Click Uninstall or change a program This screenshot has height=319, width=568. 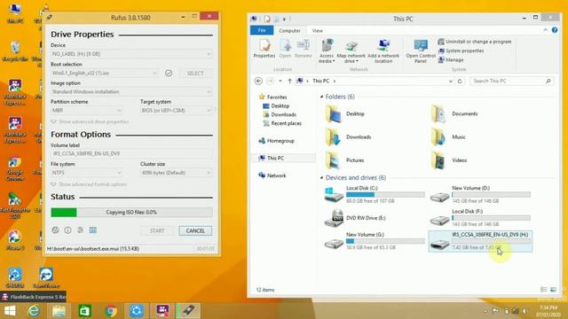pos(475,42)
